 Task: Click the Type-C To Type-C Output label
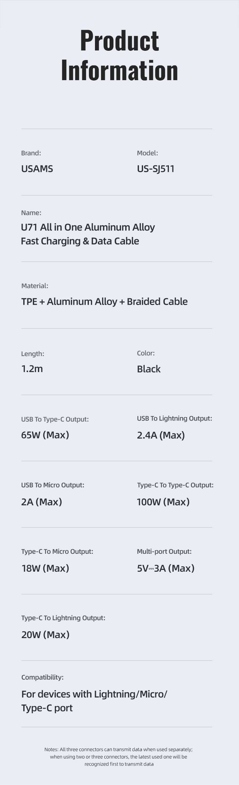175,485
